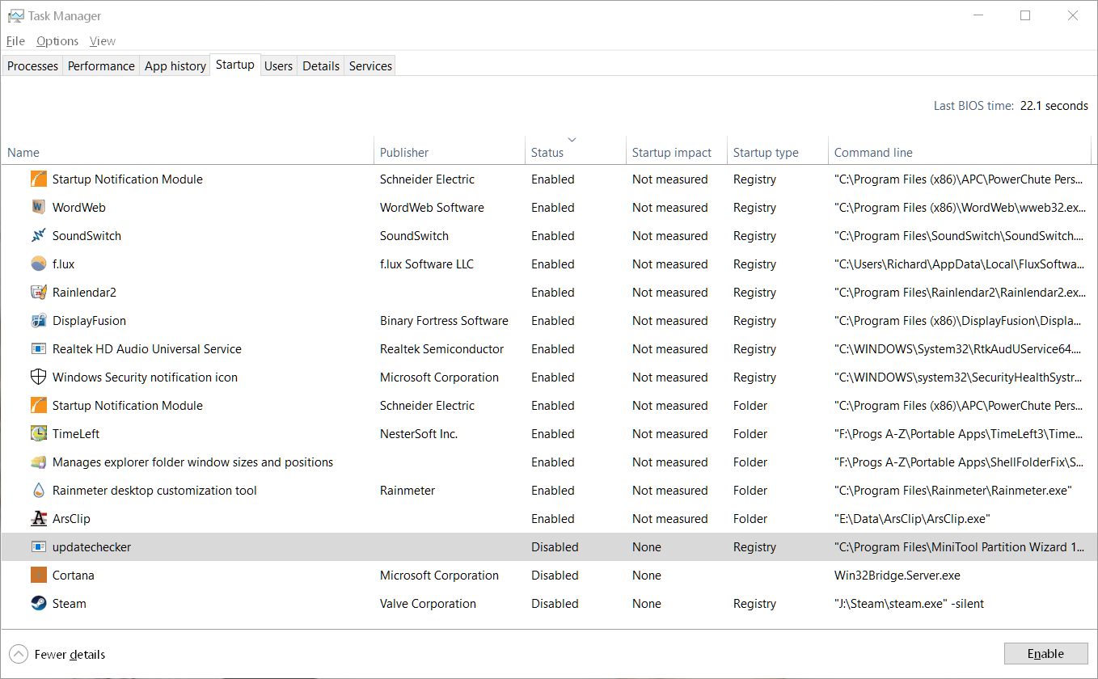Sort by the Status column header
1098x679 pixels.
pos(576,153)
